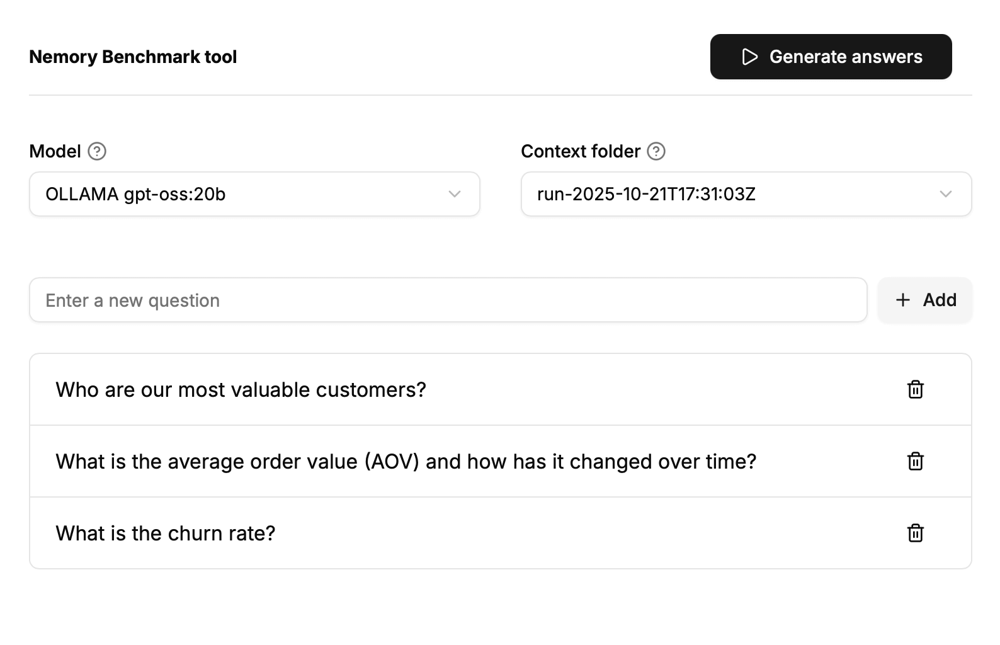Open the Model dropdown showing OLLAMA gpt-oss:20b

pos(254,194)
